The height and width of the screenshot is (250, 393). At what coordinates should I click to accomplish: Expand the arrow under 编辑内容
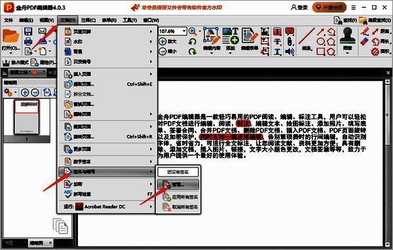point(212,53)
